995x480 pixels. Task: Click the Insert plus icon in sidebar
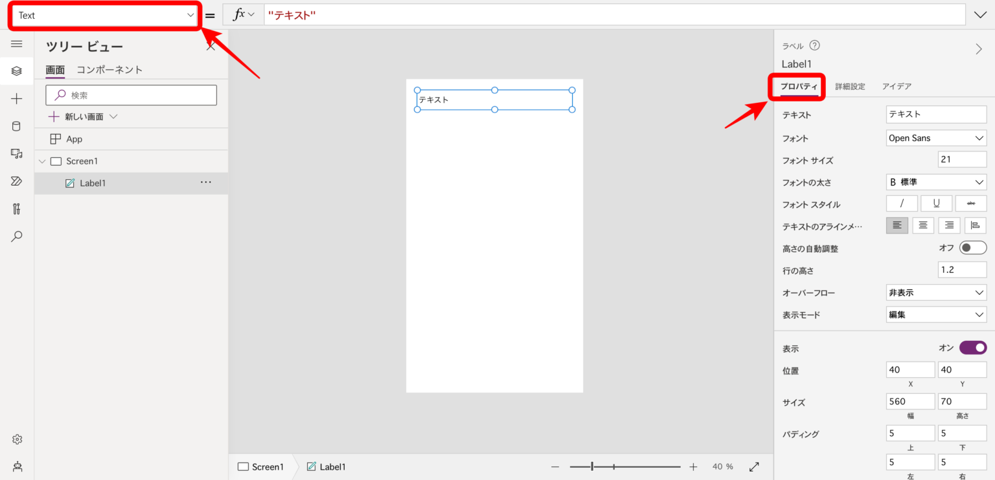[17, 99]
